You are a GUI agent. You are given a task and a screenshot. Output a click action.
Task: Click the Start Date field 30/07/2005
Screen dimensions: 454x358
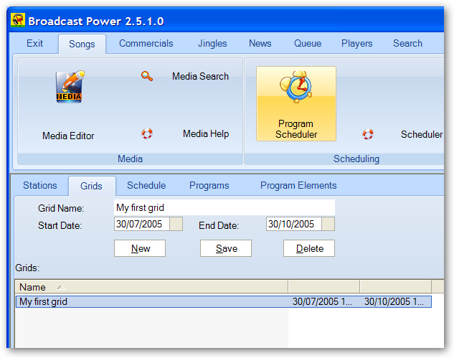point(142,224)
